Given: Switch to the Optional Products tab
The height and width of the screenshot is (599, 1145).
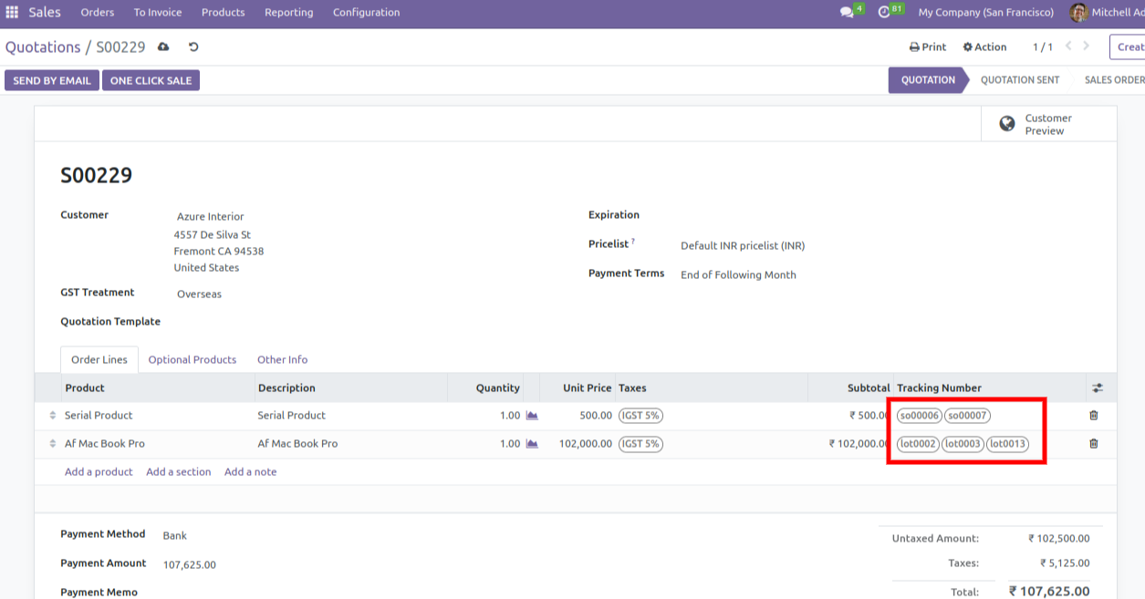Looking at the screenshot, I should click(x=192, y=360).
